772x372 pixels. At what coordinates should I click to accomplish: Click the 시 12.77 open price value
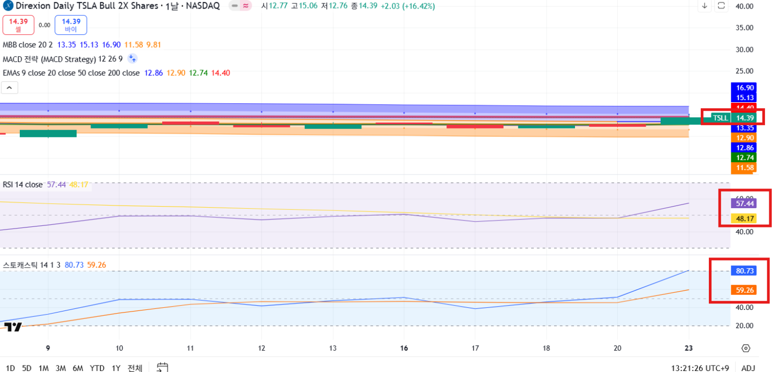click(x=277, y=6)
